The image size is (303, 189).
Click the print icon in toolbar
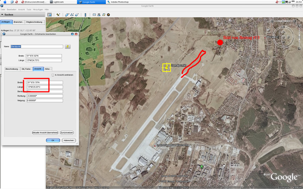pos(99,15)
